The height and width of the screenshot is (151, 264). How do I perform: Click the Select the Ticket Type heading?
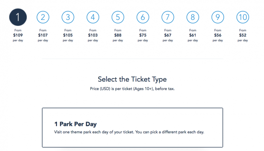click(x=132, y=79)
